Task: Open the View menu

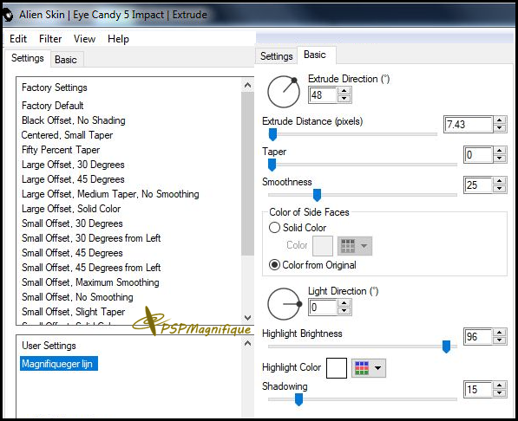Action: pyautogui.click(x=84, y=39)
